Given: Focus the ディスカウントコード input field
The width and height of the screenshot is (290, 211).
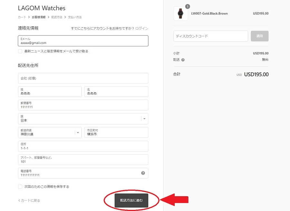Looking at the screenshot, I should pyautogui.click(x=210, y=36).
